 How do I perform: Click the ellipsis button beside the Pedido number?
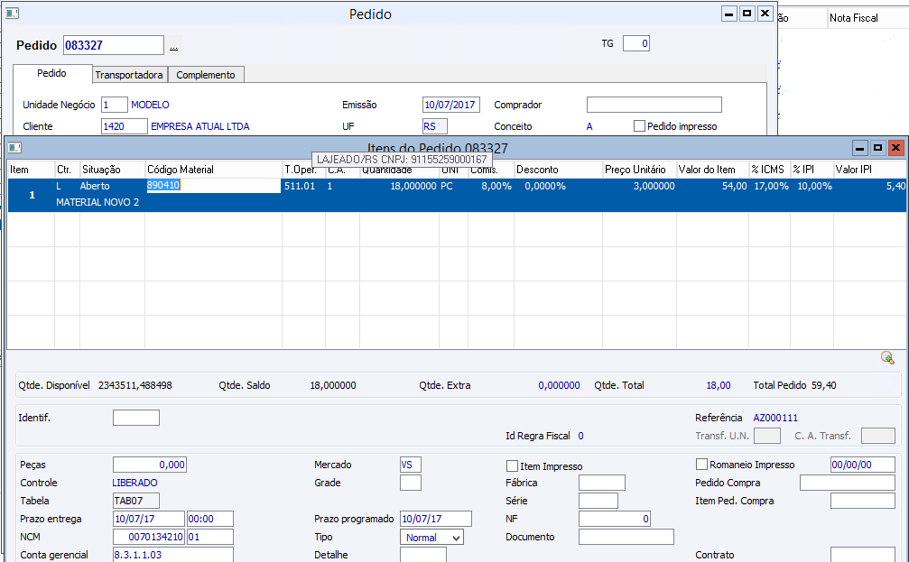(173, 46)
